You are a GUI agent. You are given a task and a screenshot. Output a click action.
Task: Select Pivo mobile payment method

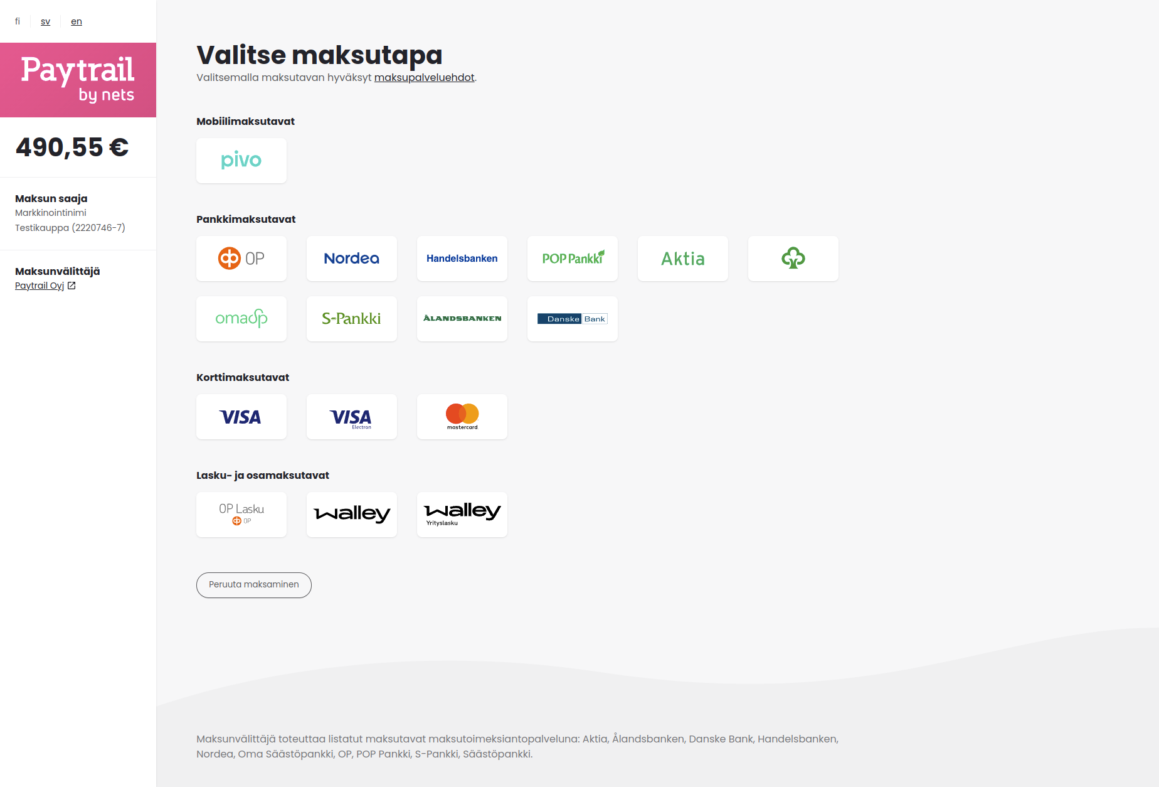241,161
